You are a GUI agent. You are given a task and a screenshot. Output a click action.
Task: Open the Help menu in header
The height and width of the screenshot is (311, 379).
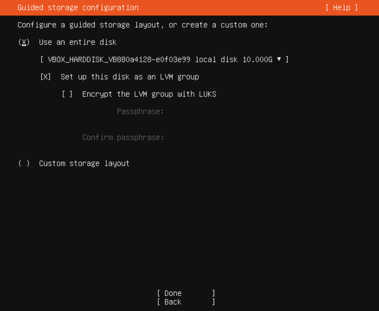341,8
